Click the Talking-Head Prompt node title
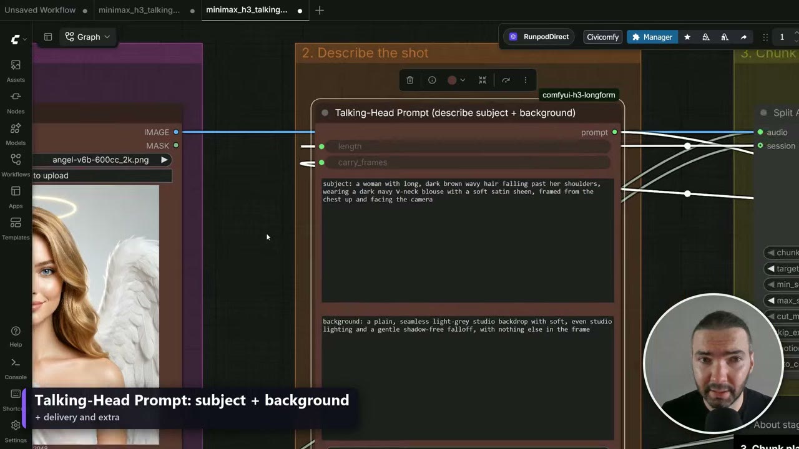This screenshot has height=449, width=799. pos(455,113)
